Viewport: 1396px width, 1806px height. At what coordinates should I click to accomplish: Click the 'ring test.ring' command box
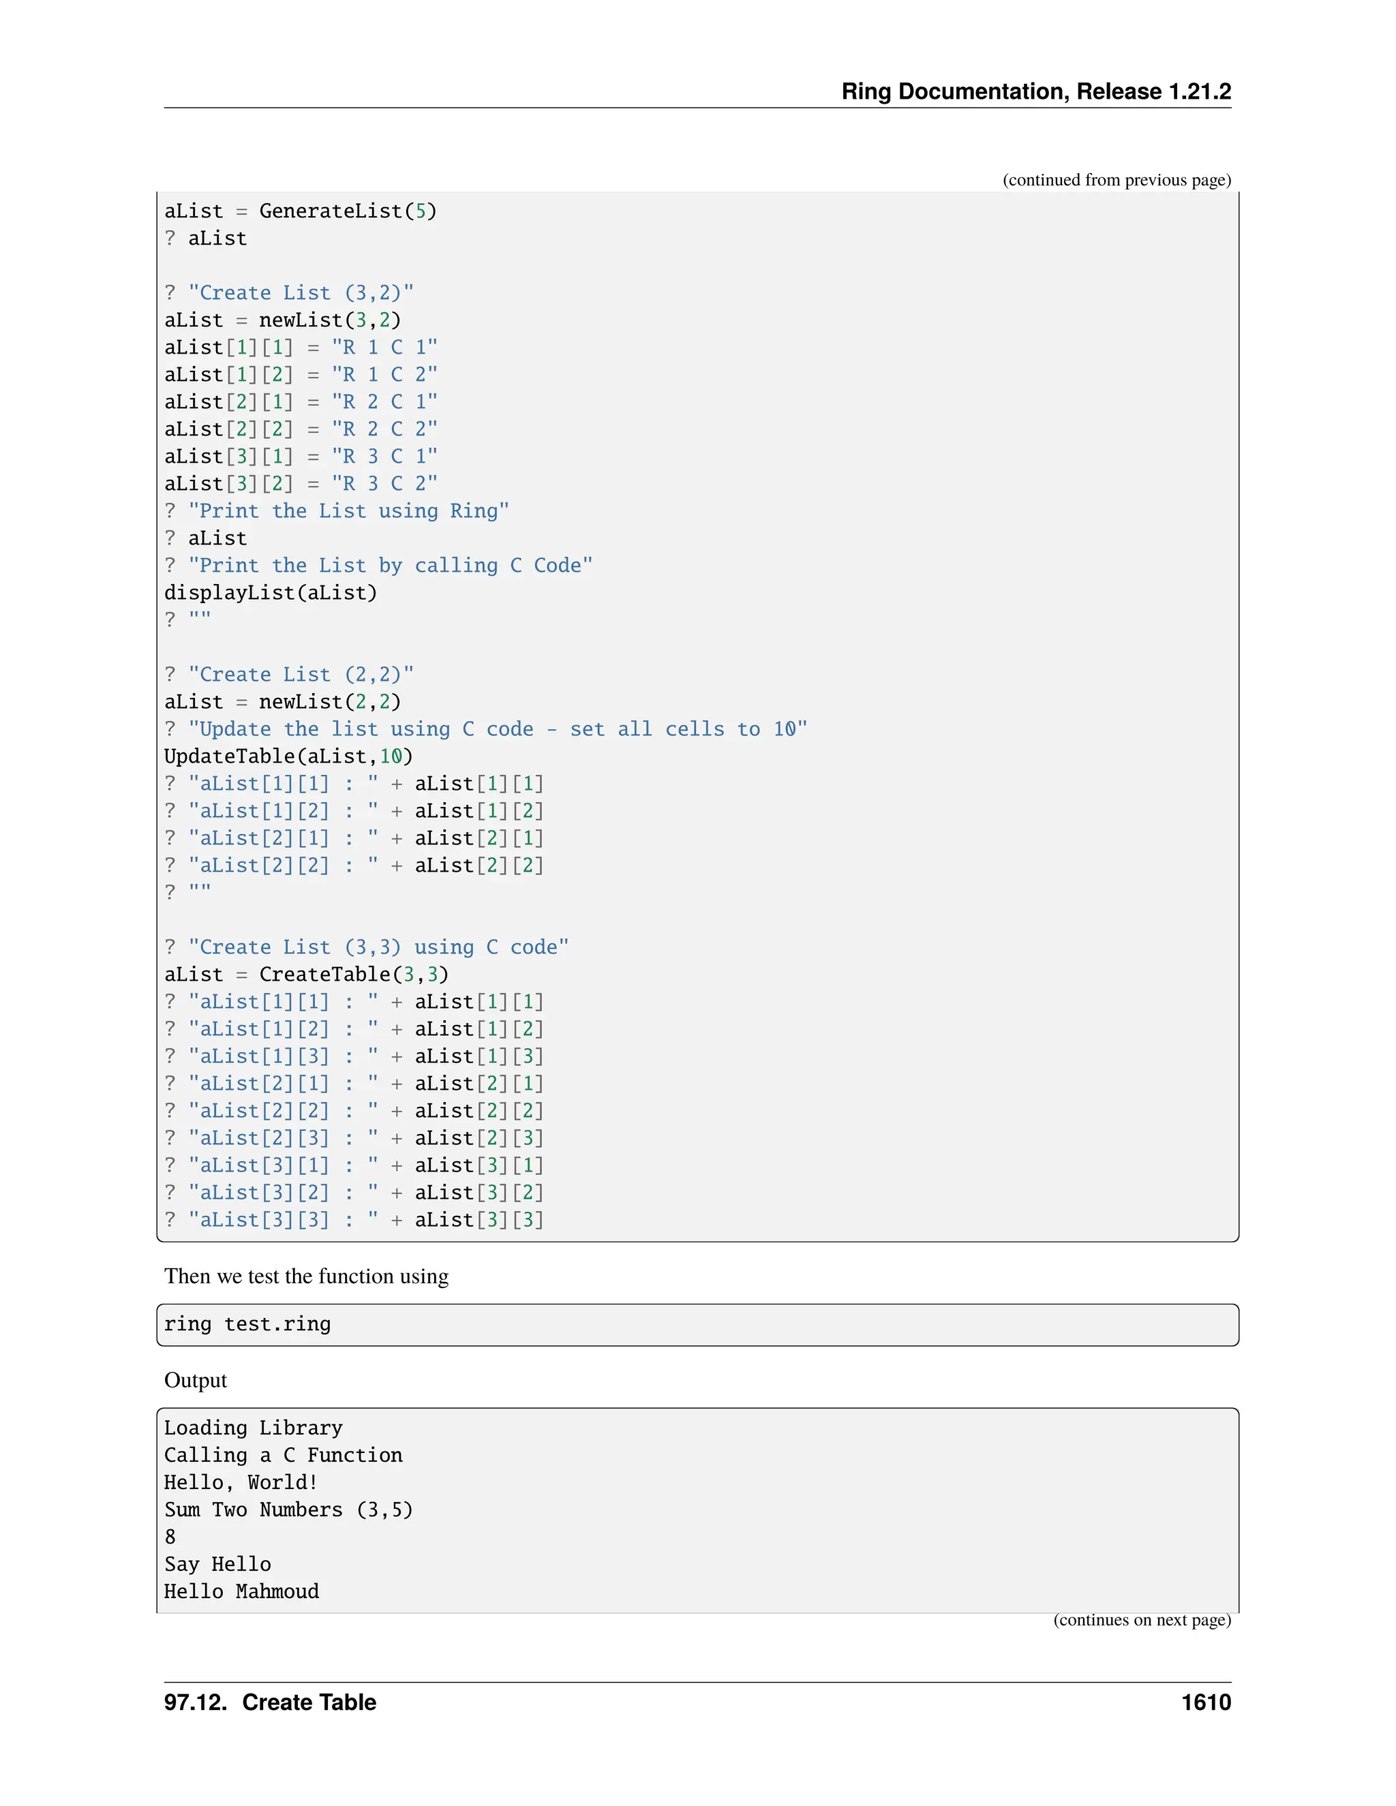[247, 1324]
